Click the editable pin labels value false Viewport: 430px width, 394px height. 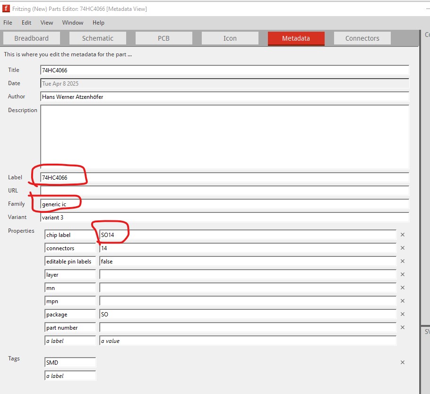click(248, 261)
